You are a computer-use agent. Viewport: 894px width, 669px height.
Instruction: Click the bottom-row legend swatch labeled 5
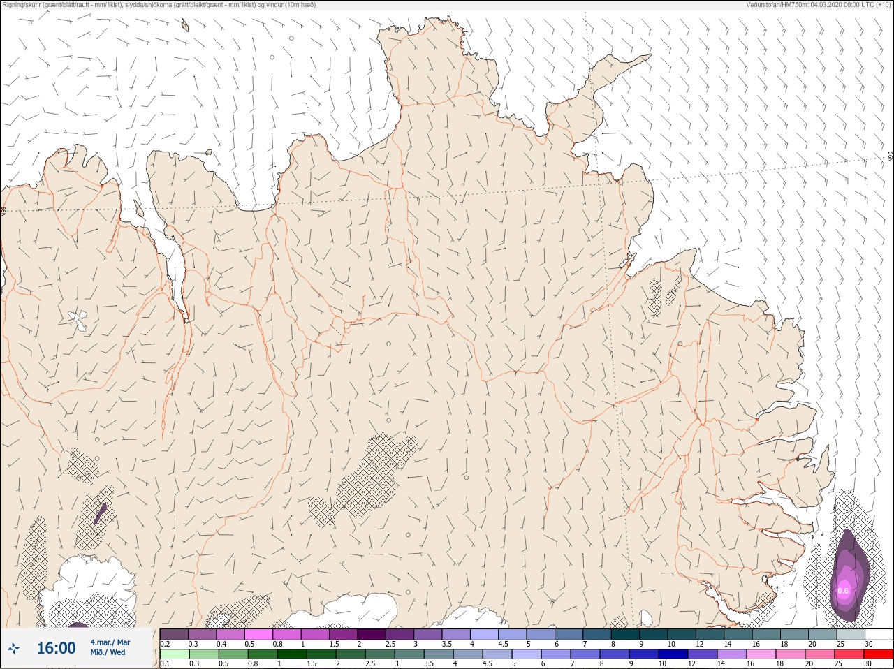[x=527, y=654]
